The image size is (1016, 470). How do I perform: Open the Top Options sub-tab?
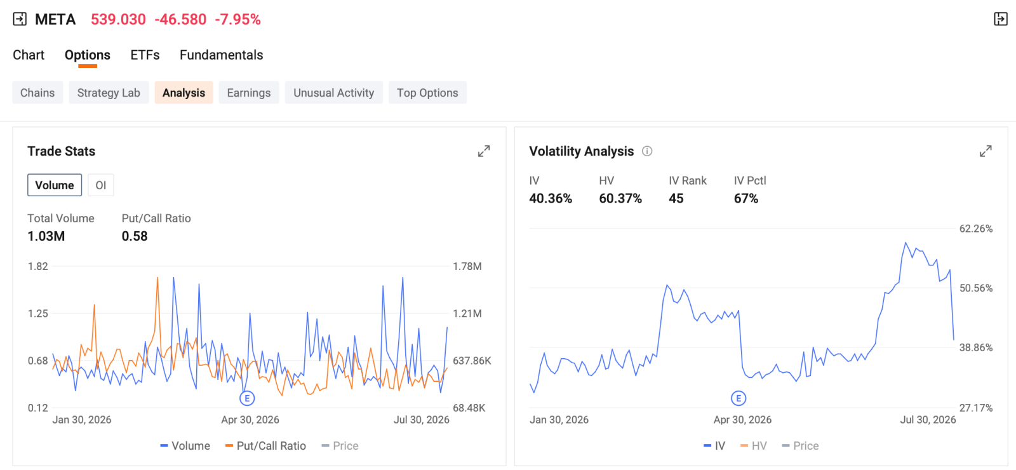[427, 93]
